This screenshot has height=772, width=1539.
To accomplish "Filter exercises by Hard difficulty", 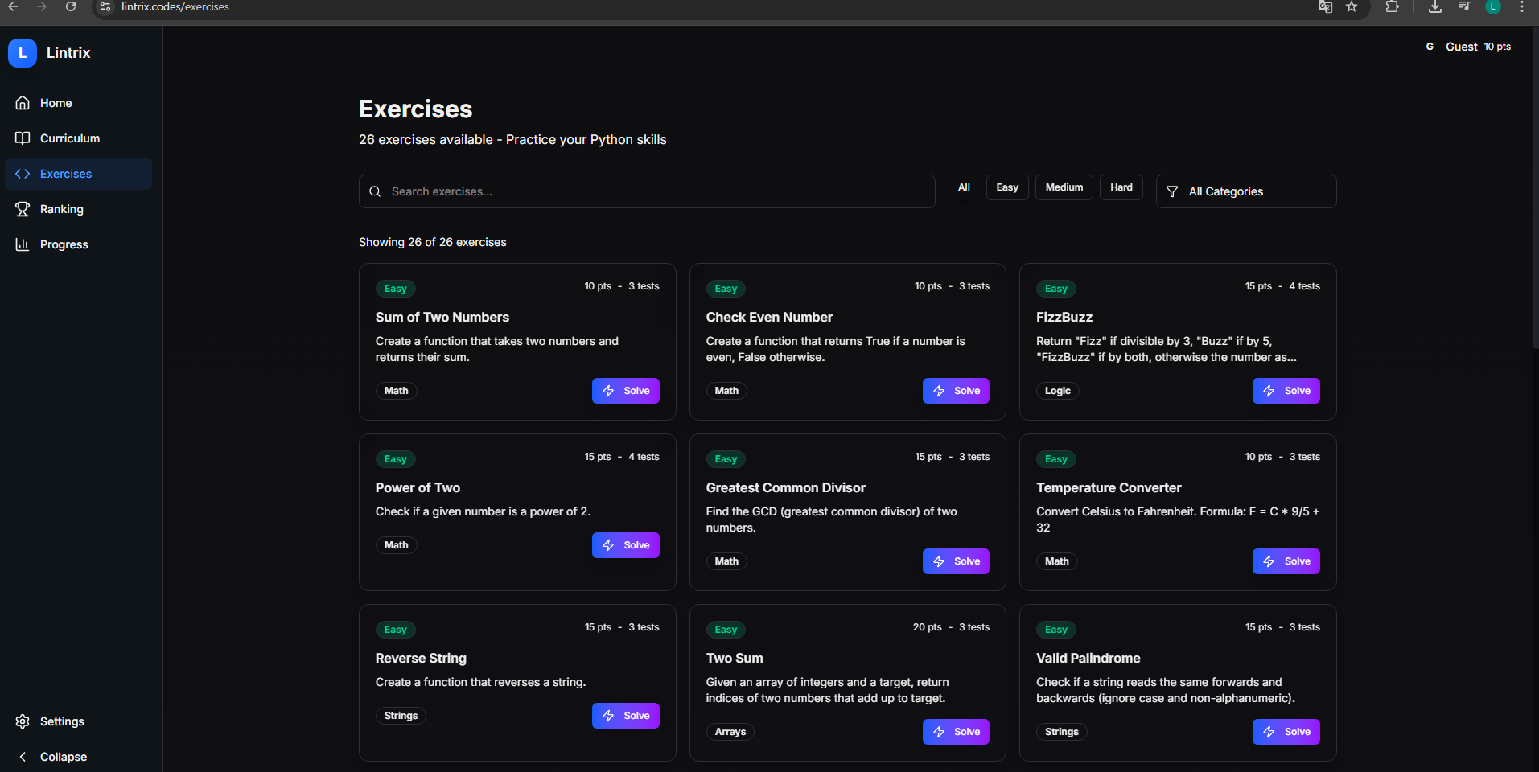I will coord(1121,187).
